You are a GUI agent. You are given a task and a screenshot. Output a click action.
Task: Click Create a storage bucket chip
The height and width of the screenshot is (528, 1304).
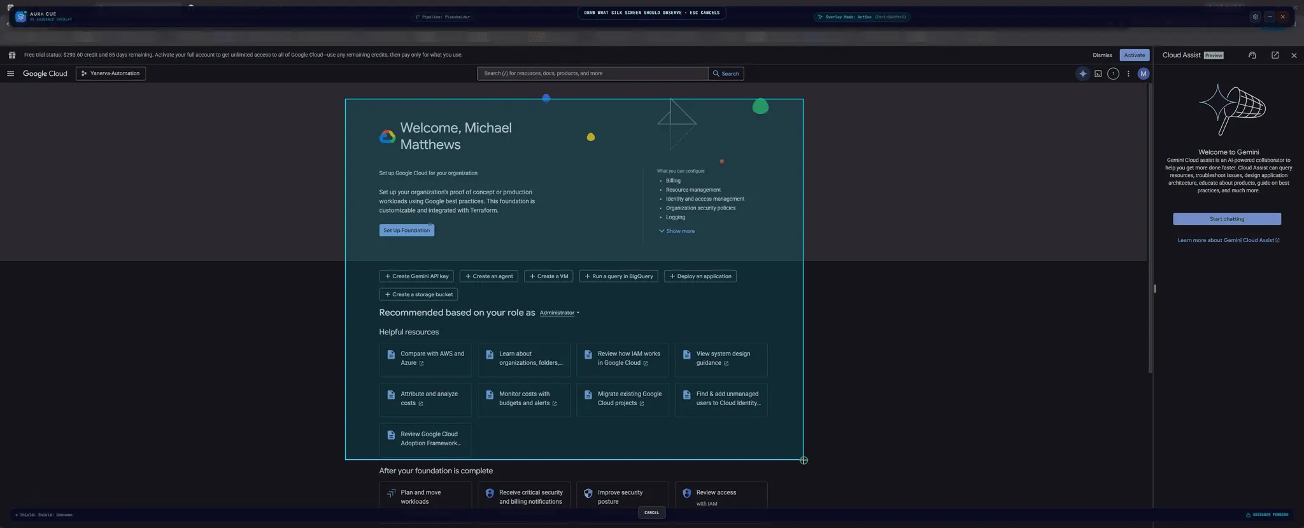pyautogui.click(x=418, y=295)
